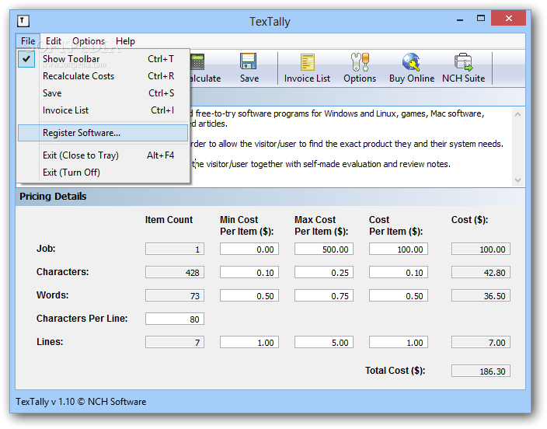
Task: Minimize the TexTally window
Action: pyautogui.click(x=460, y=19)
